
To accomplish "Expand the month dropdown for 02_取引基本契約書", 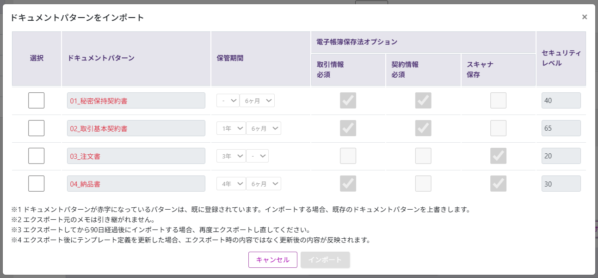I will click(263, 128).
